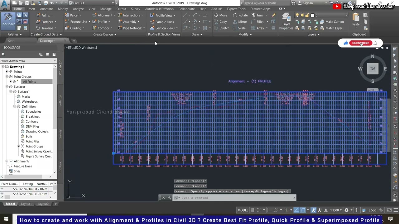This screenshot has height=224, width=399.
Task: Open Layer Properties manager
Action: [286, 22]
